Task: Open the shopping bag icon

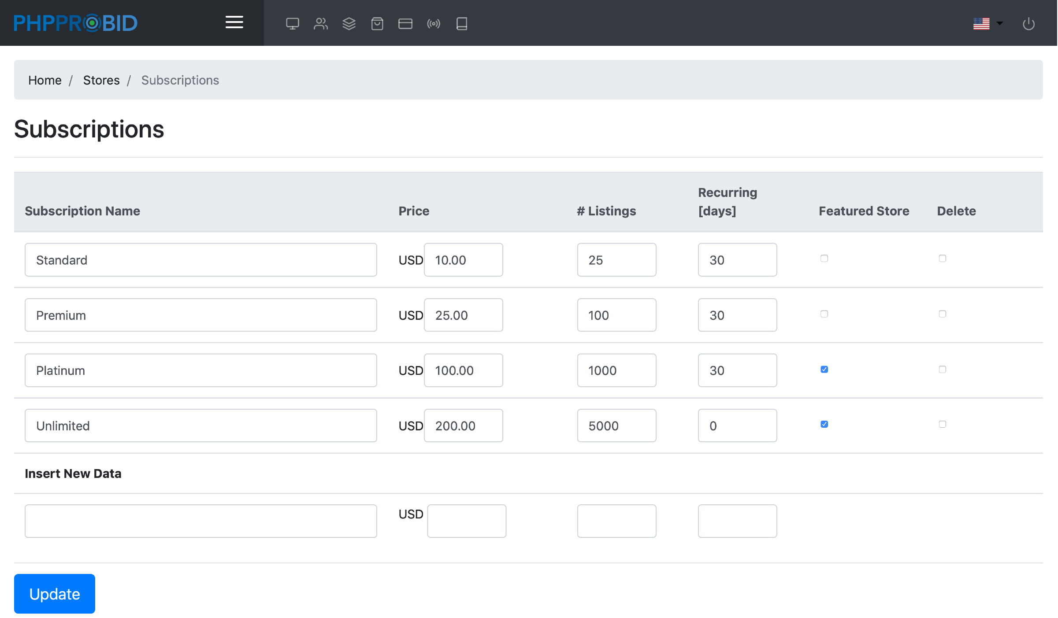Action: pos(377,23)
